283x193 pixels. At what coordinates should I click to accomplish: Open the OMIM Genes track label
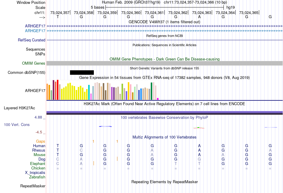tap(33, 63)
